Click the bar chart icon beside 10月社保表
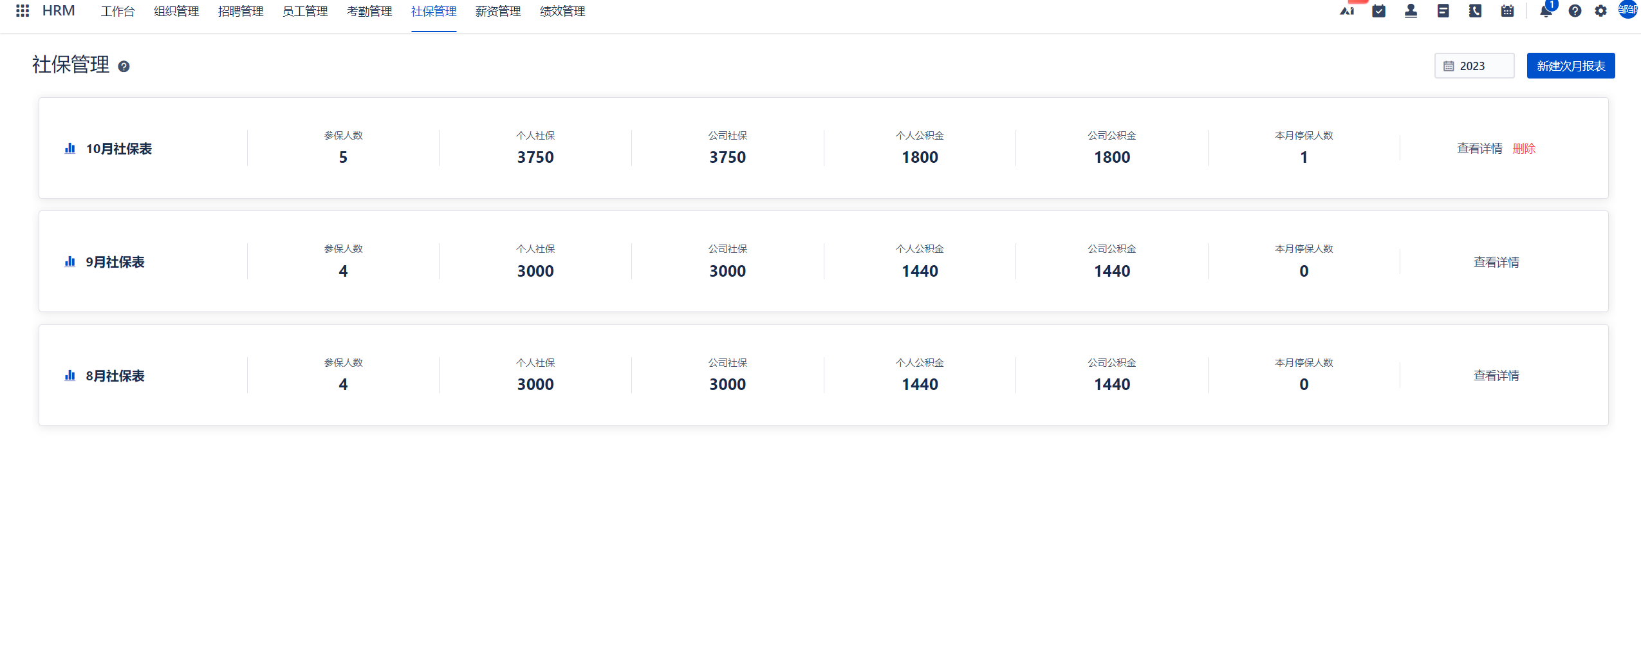 point(69,148)
